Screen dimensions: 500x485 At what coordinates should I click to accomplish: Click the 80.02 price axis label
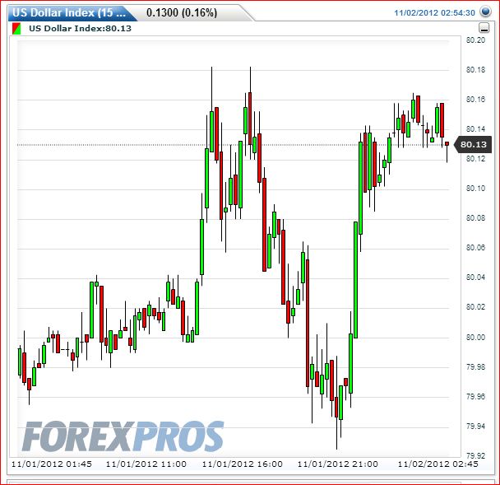[475, 307]
